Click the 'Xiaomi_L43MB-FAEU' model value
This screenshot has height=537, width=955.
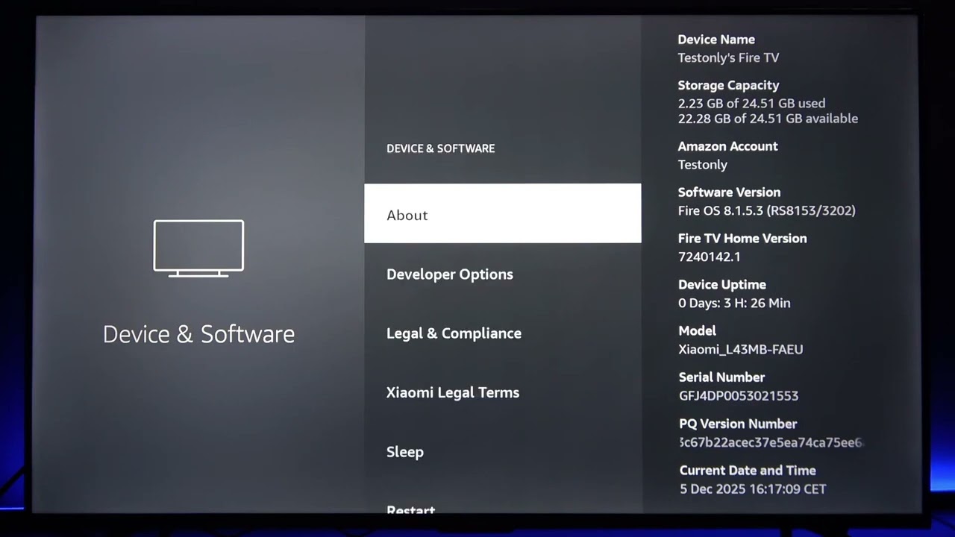tap(741, 349)
